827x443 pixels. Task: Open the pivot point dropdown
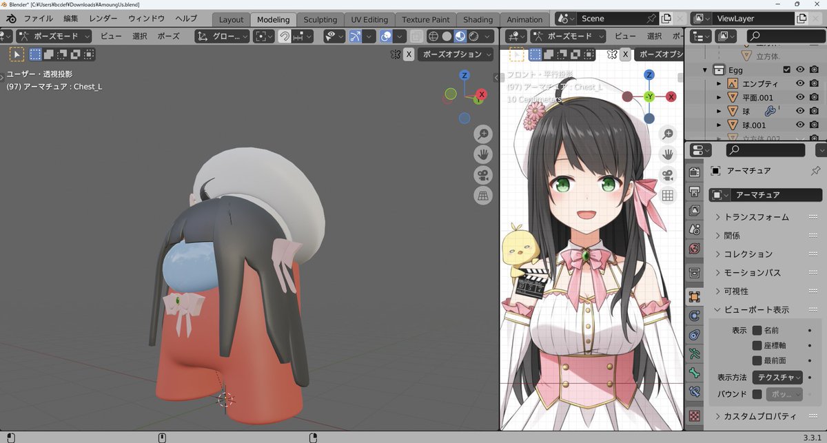point(264,37)
